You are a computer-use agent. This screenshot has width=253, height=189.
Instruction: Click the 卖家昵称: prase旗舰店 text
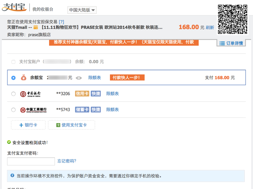click(29, 35)
